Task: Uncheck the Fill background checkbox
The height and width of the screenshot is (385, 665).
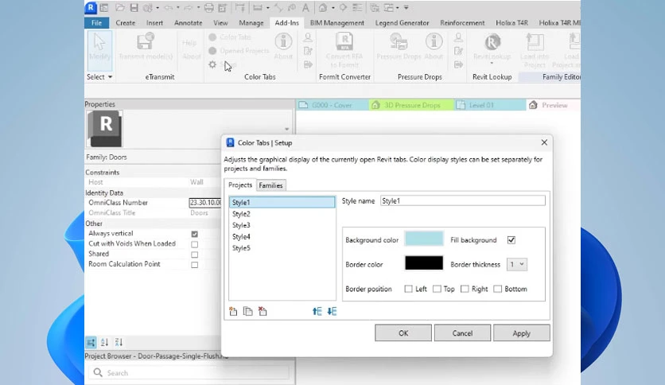Action: (511, 240)
